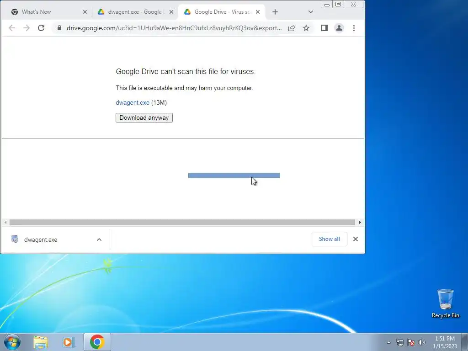Click the scrollbar left arrow
This screenshot has height=351, width=468.
point(5,223)
